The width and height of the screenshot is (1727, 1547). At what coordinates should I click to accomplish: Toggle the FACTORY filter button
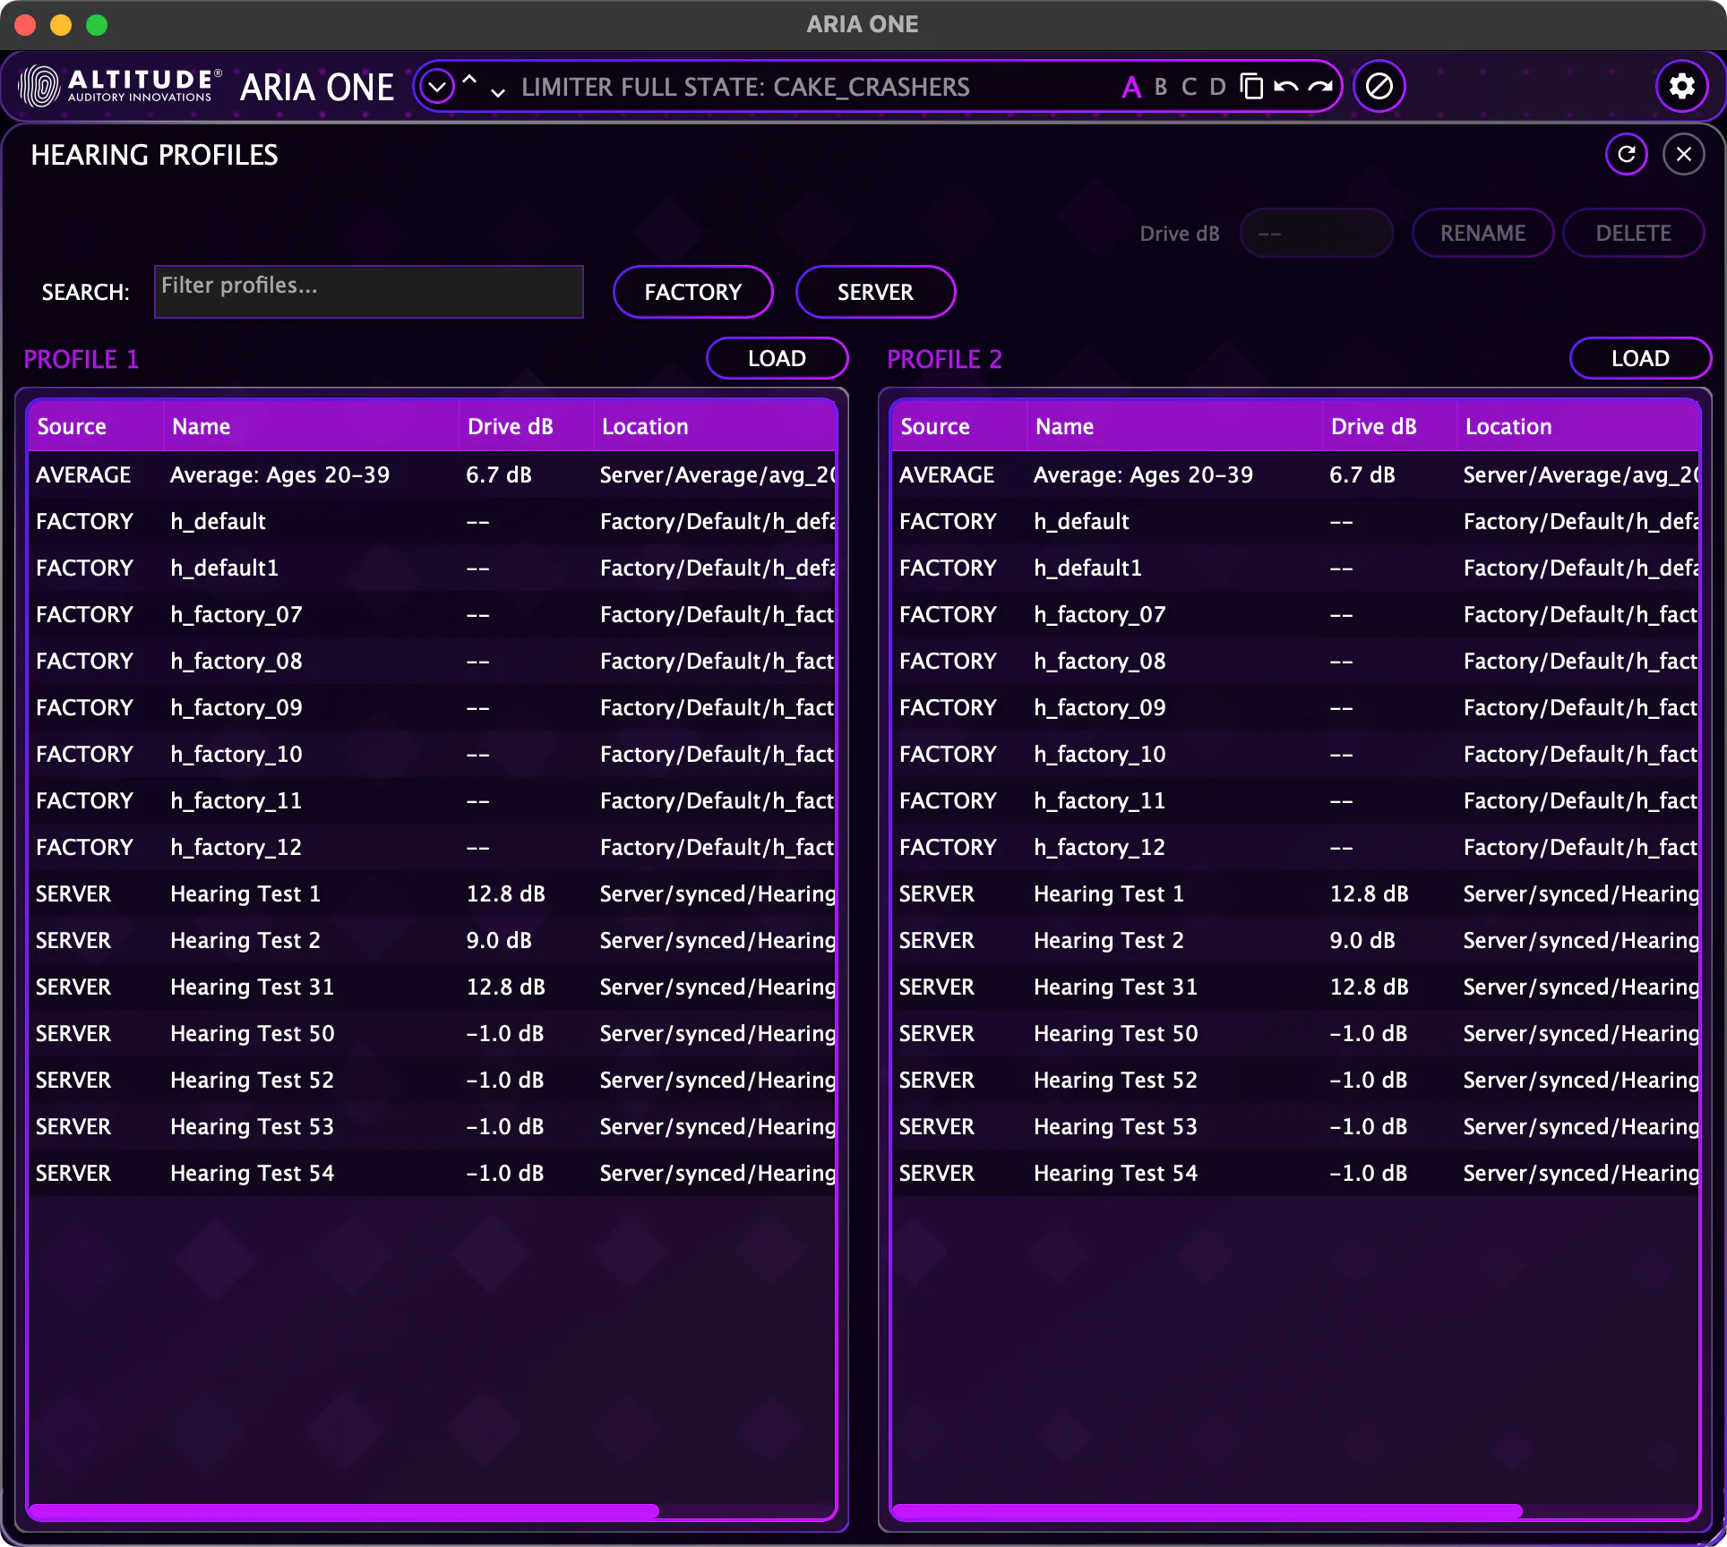[x=693, y=292]
